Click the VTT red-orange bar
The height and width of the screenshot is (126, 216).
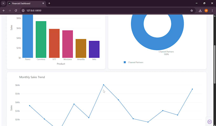pyautogui.click(x=54, y=43)
